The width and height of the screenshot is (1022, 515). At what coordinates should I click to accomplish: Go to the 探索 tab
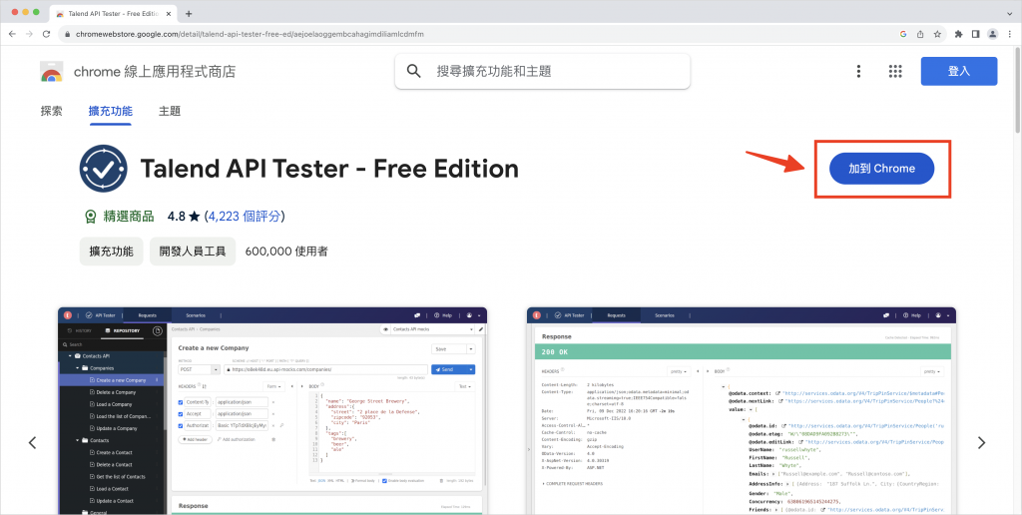(x=52, y=111)
